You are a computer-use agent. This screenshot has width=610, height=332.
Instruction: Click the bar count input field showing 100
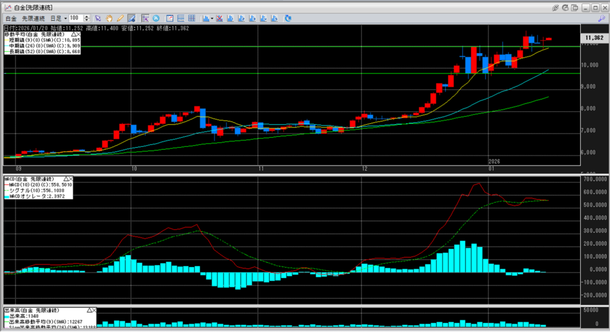point(77,18)
